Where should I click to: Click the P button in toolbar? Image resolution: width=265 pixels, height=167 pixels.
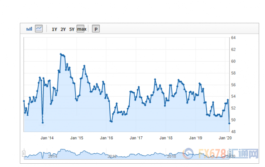pyautogui.click(x=96, y=29)
